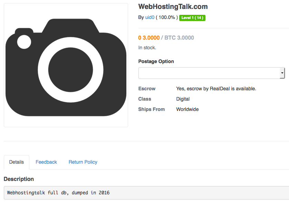The image size is (289, 204).
Task: Click the In stock status text
Action: [x=147, y=48]
